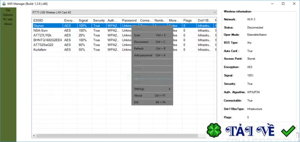
Task: Sort by the Auth. column header
Action: (113, 21)
